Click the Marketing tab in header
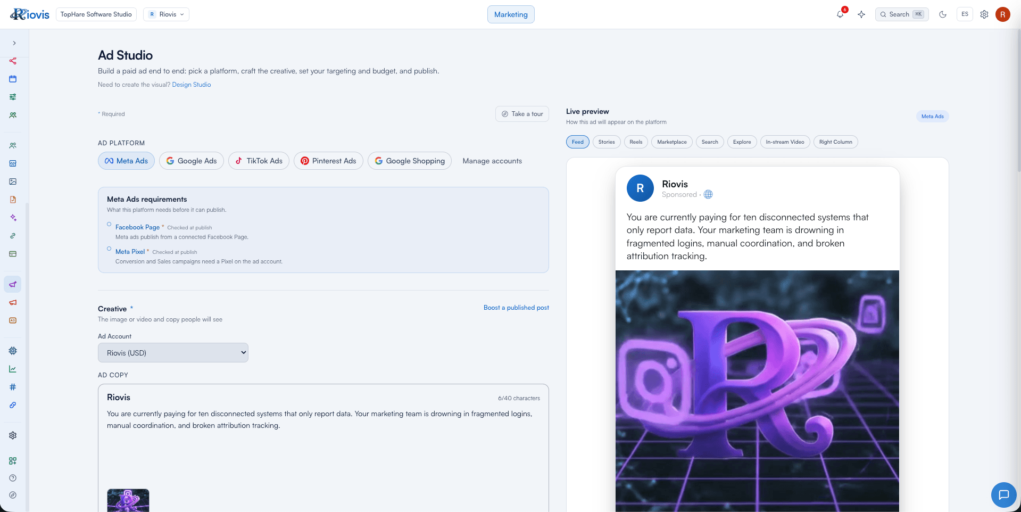Screen dimensions: 1021x512 pyautogui.click(x=511, y=14)
